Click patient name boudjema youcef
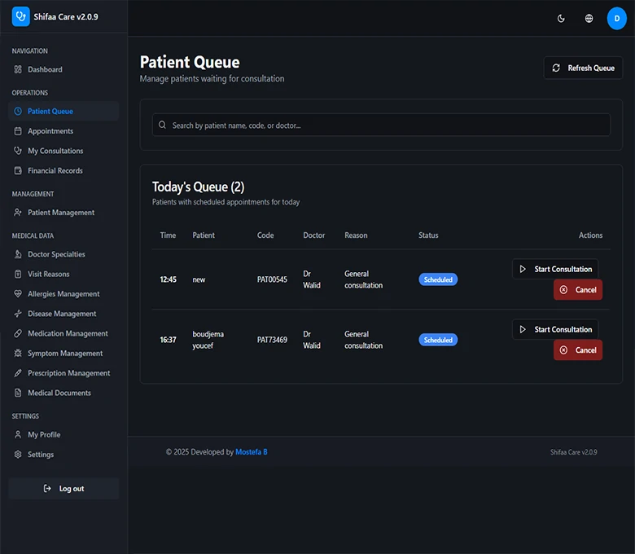 click(x=208, y=340)
